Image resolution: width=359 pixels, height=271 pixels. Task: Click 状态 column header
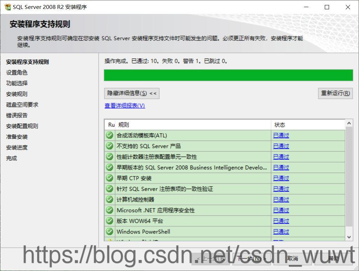(x=308, y=125)
